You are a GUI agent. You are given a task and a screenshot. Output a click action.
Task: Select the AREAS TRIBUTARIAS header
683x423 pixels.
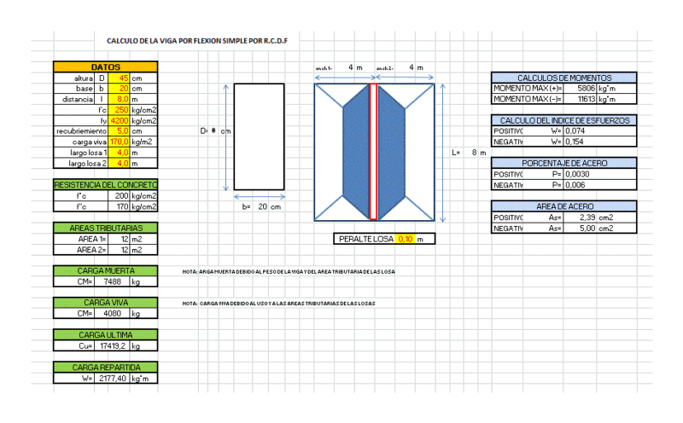[x=105, y=228]
